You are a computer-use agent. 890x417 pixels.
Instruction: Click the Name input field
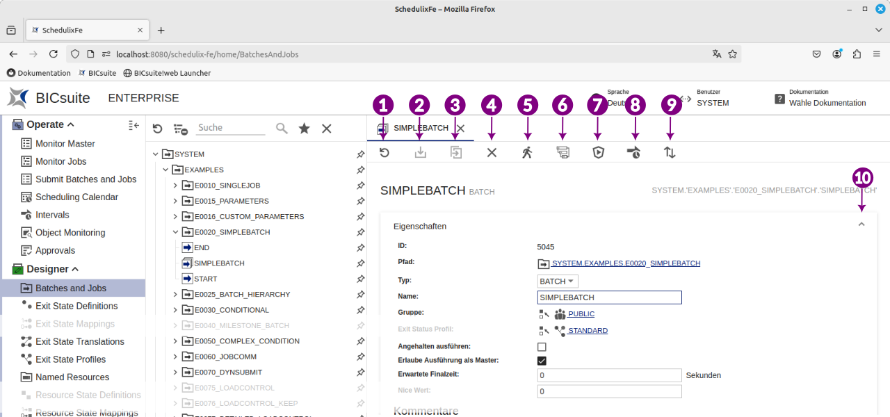609,297
